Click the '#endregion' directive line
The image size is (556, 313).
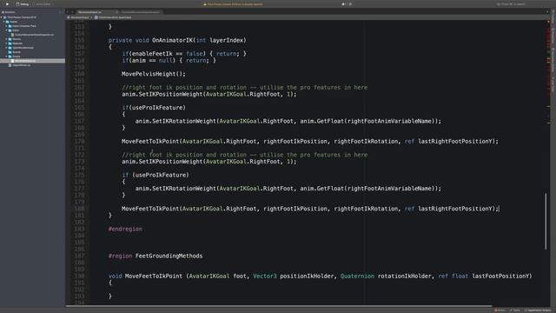[x=125, y=229]
